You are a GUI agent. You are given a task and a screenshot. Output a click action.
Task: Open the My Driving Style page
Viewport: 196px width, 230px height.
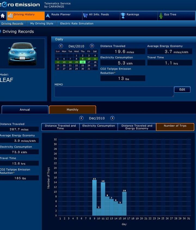point(42,24)
